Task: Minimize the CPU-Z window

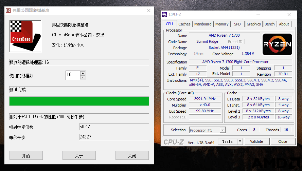Action: click(x=258, y=15)
